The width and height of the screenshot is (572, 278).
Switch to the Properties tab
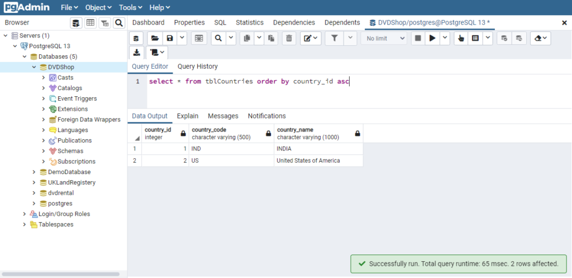point(189,22)
